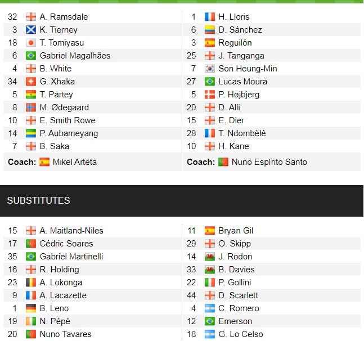Click Colombia flag beside D. Sánchez

(x=210, y=30)
